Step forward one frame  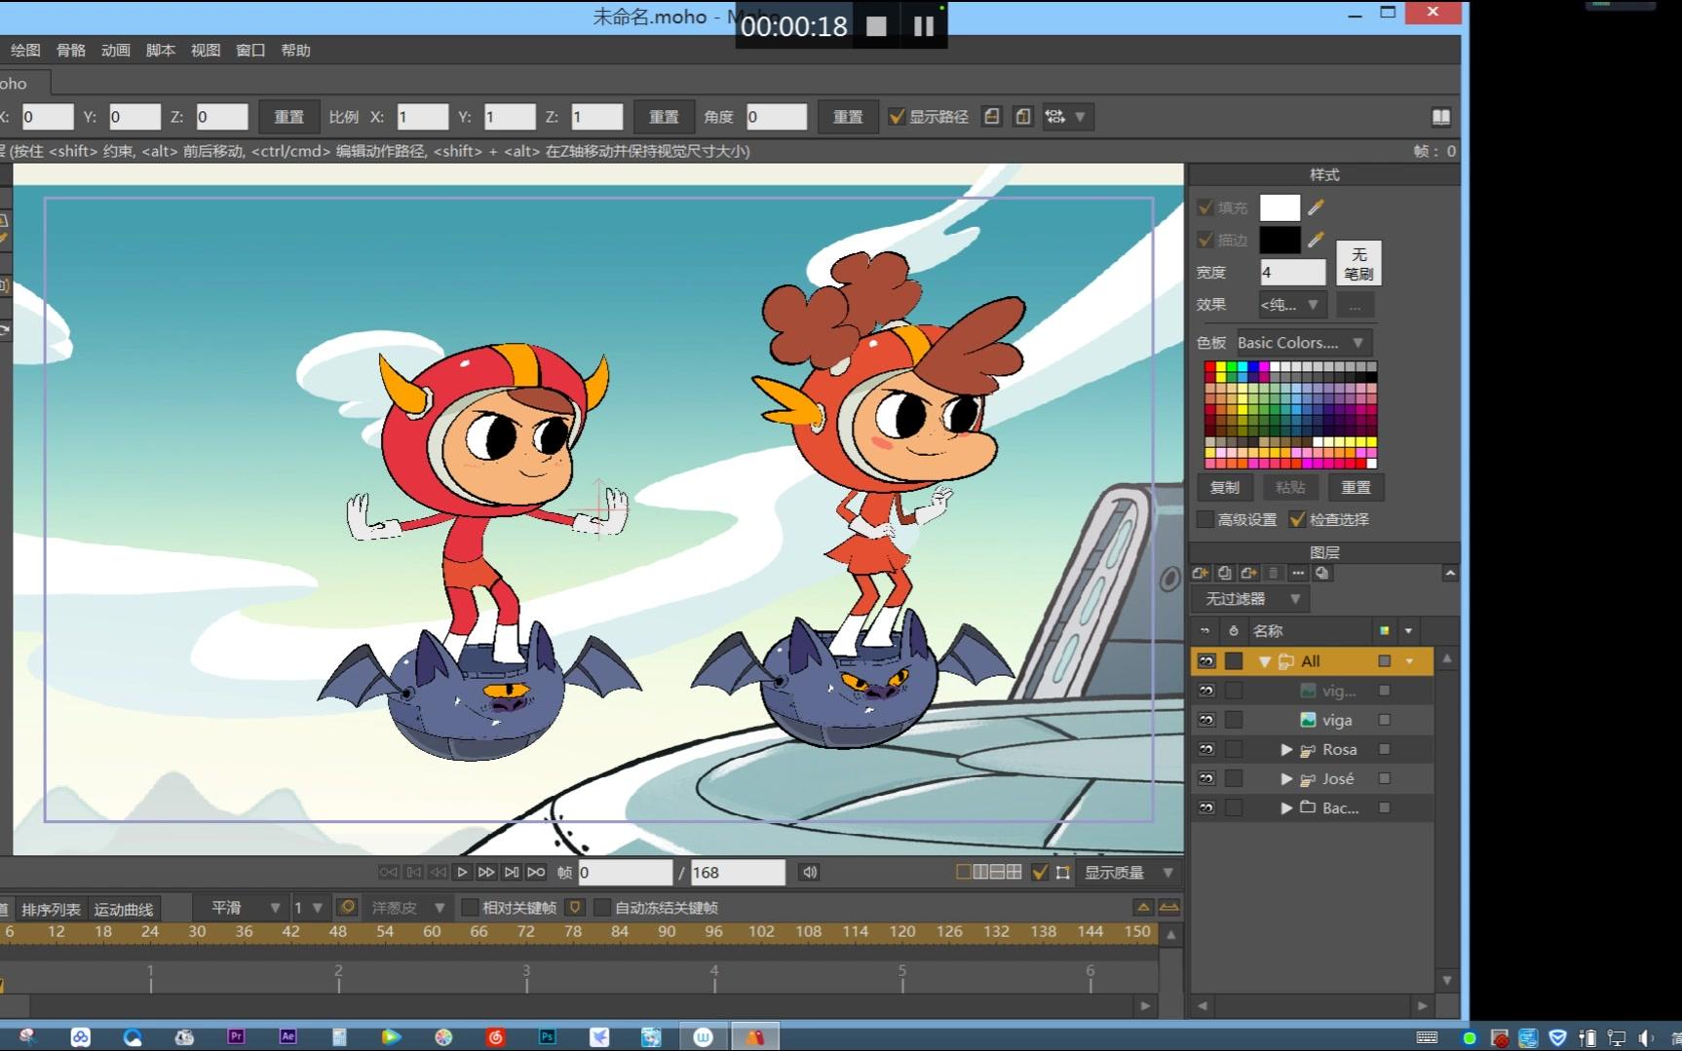(x=486, y=872)
